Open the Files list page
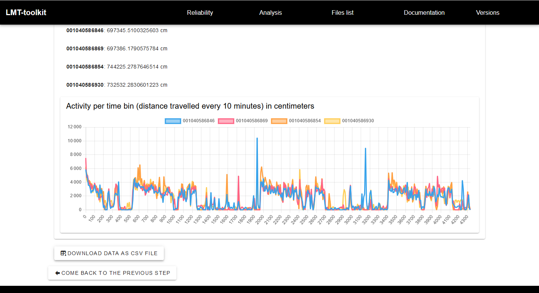Image resolution: width=539 pixels, height=293 pixels. coord(343,12)
